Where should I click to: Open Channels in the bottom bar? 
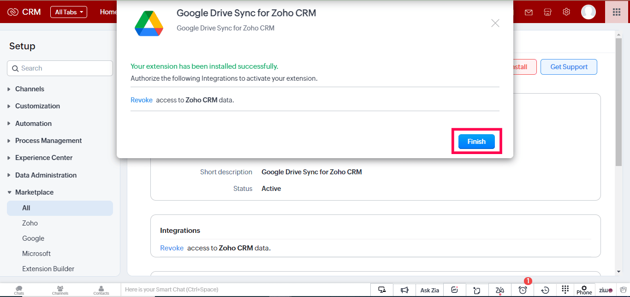pos(60,290)
